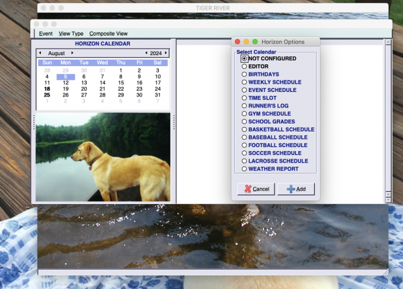Select the EDITOR radio option
This screenshot has width=403, height=289.
(245, 67)
